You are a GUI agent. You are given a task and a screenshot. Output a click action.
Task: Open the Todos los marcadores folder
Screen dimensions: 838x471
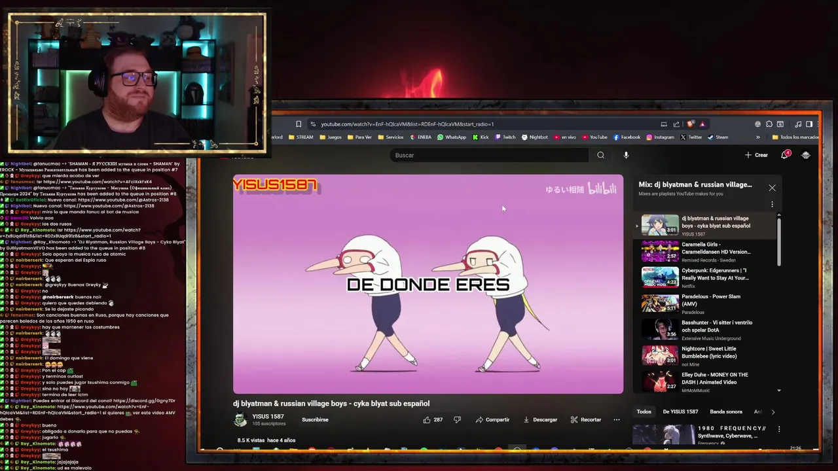tap(795, 137)
